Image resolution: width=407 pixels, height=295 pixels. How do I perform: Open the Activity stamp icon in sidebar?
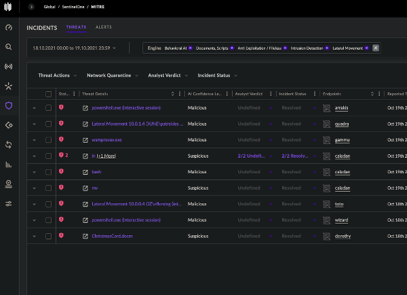click(x=9, y=184)
